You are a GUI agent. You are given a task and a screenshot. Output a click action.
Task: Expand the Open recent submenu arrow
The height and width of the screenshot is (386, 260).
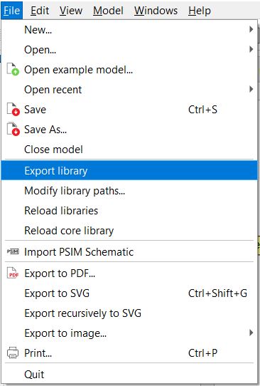[251, 89]
